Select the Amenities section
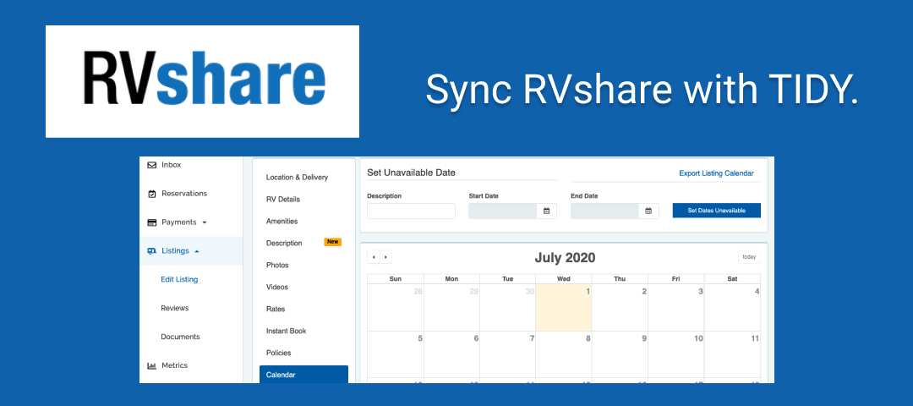 click(x=282, y=222)
